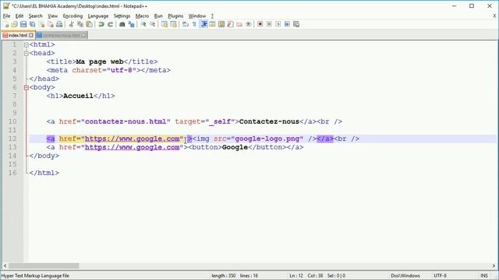Viewport: 499px width, 280px height.
Task: Toggle file monitoring eye icon
Action: 249,24
